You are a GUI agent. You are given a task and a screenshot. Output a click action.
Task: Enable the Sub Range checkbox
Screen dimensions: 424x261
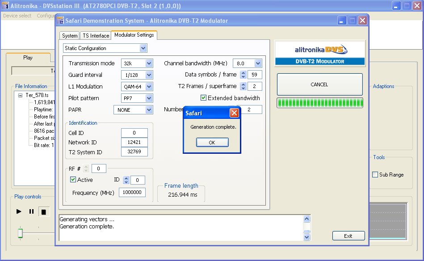click(375, 175)
